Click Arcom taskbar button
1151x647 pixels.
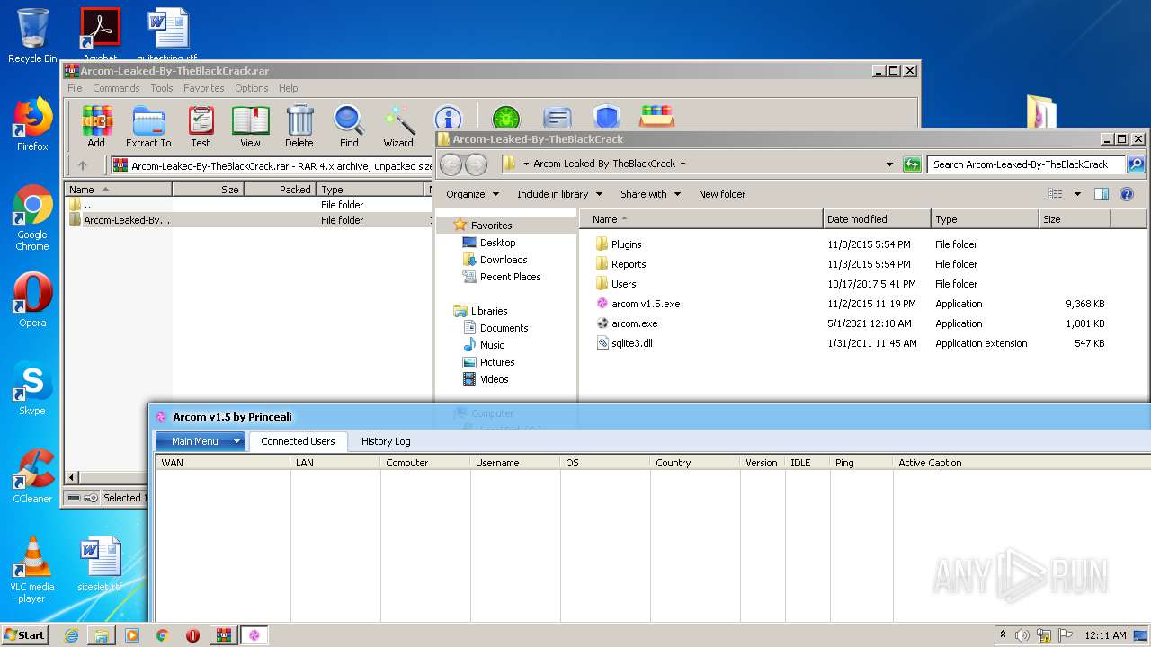point(254,635)
